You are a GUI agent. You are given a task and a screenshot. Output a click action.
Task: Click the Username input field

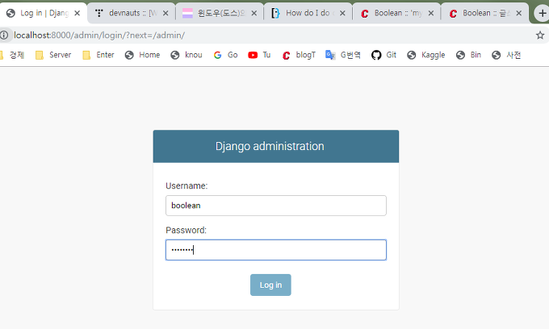pyautogui.click(x=276, y=206)
